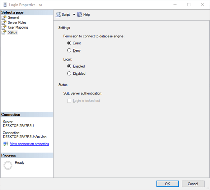Click the Status page icon

[x=4, y=32]
